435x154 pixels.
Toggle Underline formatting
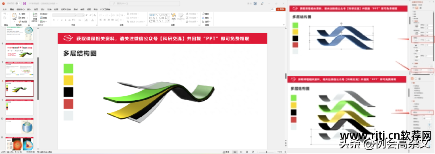coord(62,20)
